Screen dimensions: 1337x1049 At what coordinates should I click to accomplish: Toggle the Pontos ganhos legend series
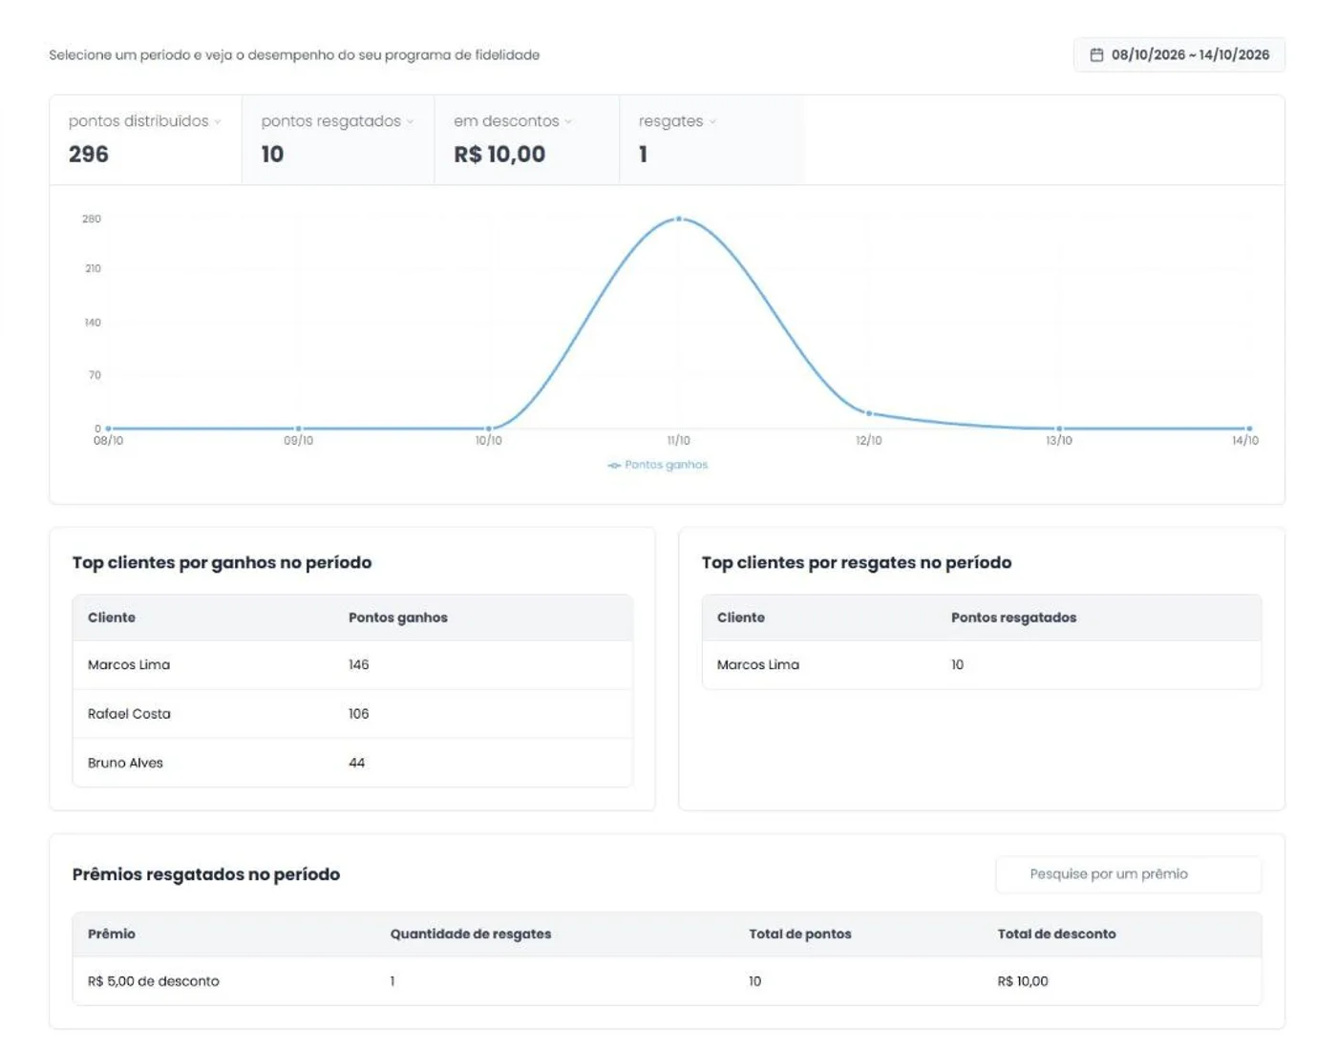[657, 465]
